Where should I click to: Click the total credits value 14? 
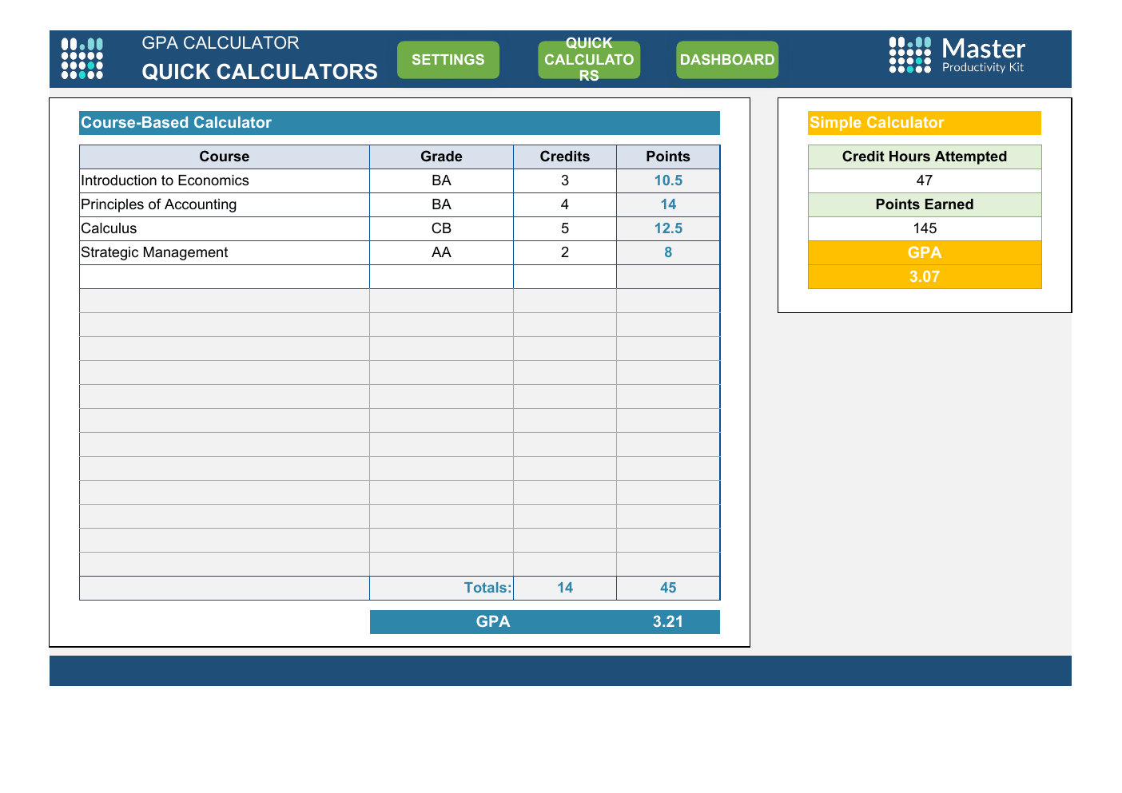565,588
